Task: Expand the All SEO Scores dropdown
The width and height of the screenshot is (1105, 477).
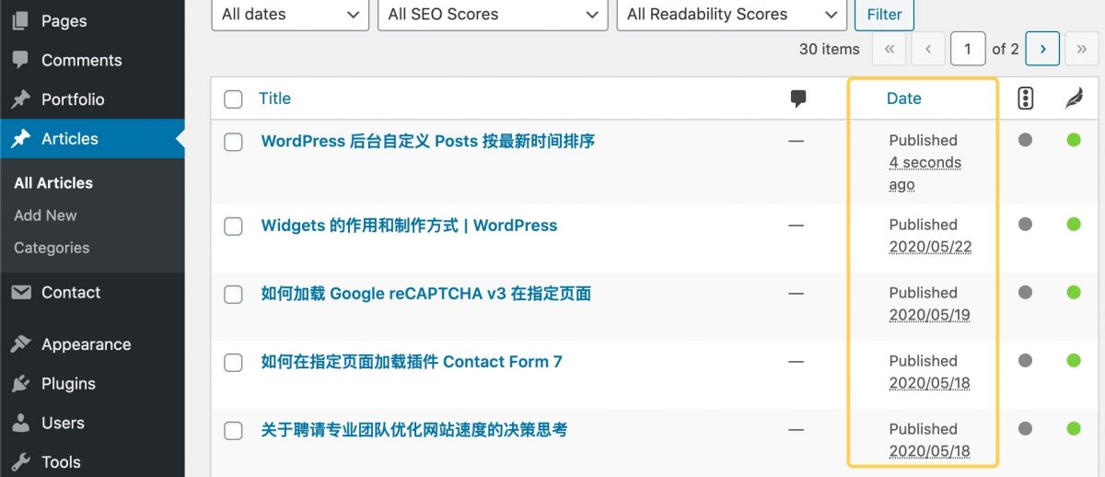Action: pos(493,14)
